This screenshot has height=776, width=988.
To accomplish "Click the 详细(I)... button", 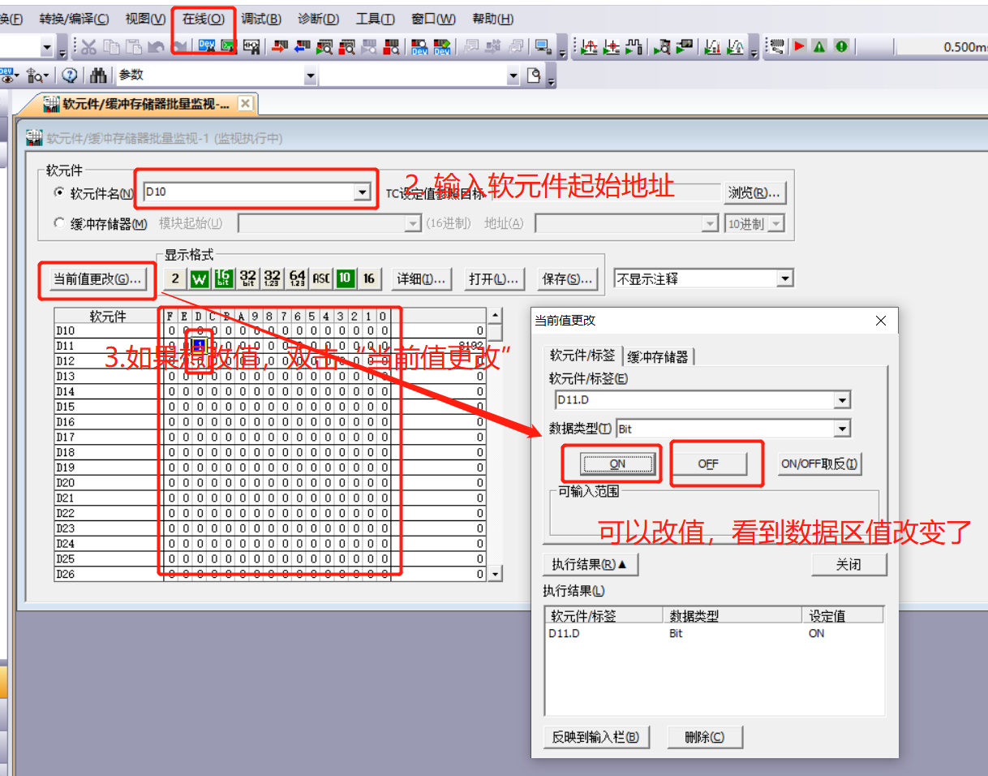I will point(420,279).
